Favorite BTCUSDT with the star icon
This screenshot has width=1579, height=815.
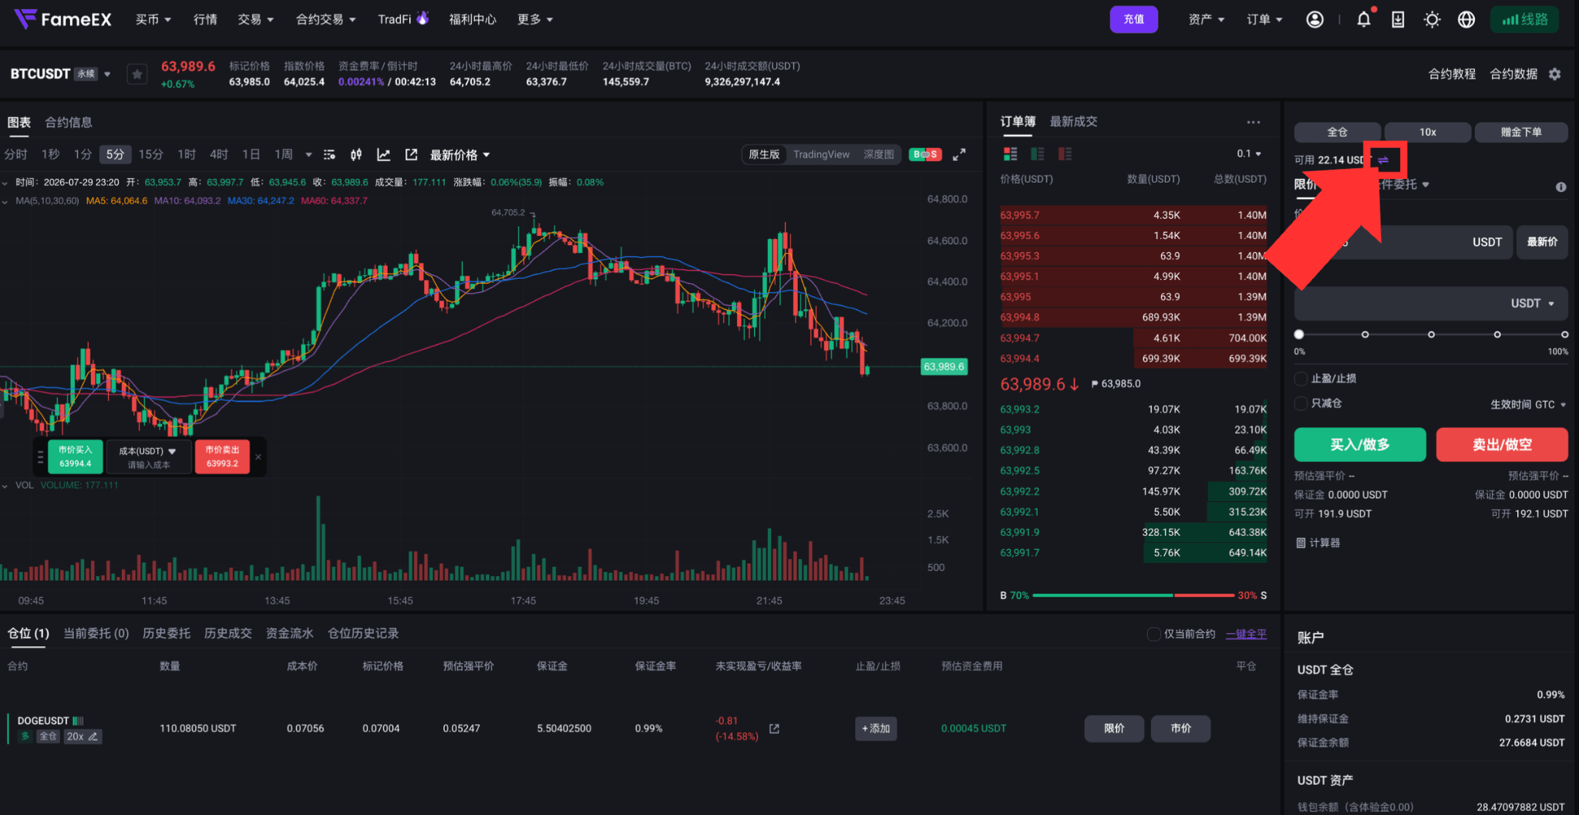137,74
